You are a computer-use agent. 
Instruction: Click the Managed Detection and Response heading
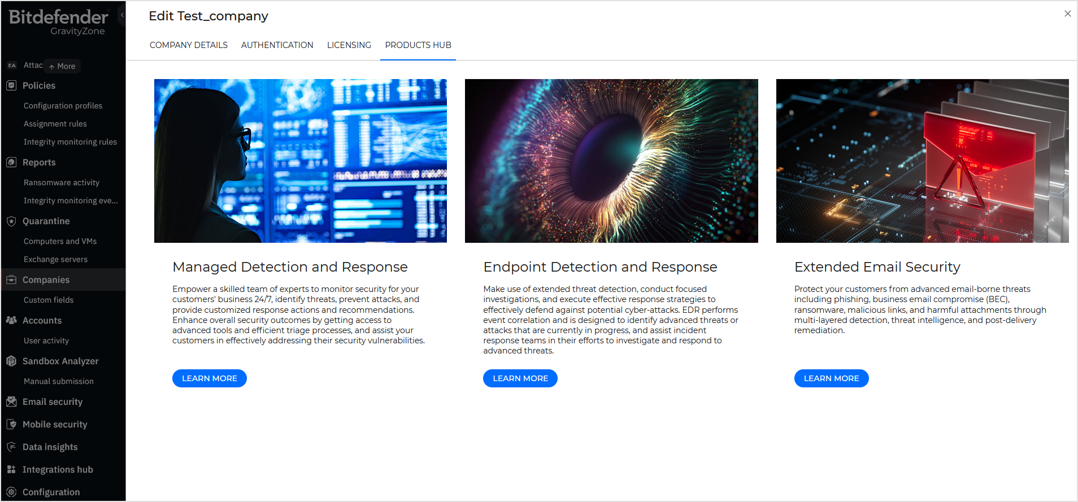[x=290, y=267]
